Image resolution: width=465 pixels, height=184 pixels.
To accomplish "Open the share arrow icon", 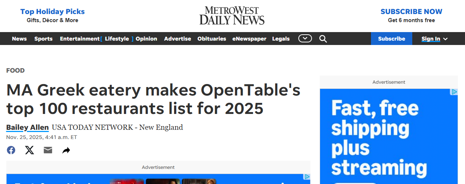I will (x=66, y=150).
